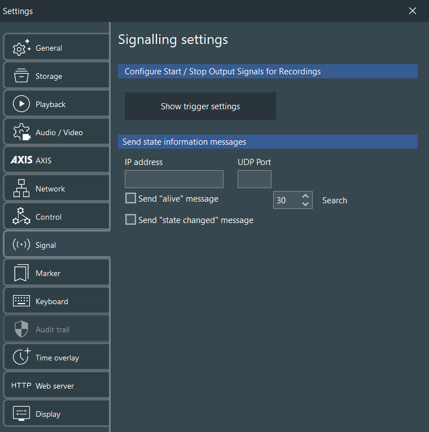429x432 pixels.
Task: Decrease alive interval with down arrow
Action: [x=305, y=204]
